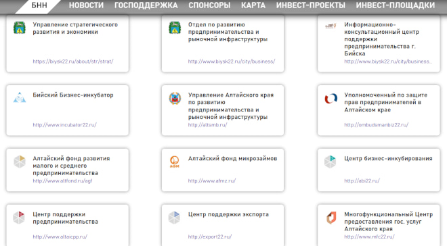Click title Управление Алтайского края по развитию предпринимательства
Screen dimensions: 447x246
point(231,106)
